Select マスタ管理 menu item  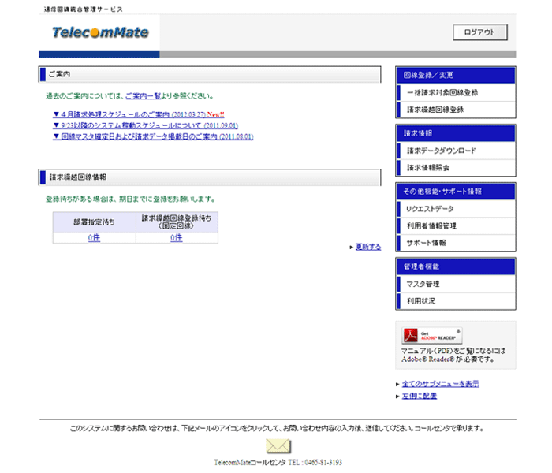coord(456,284)
